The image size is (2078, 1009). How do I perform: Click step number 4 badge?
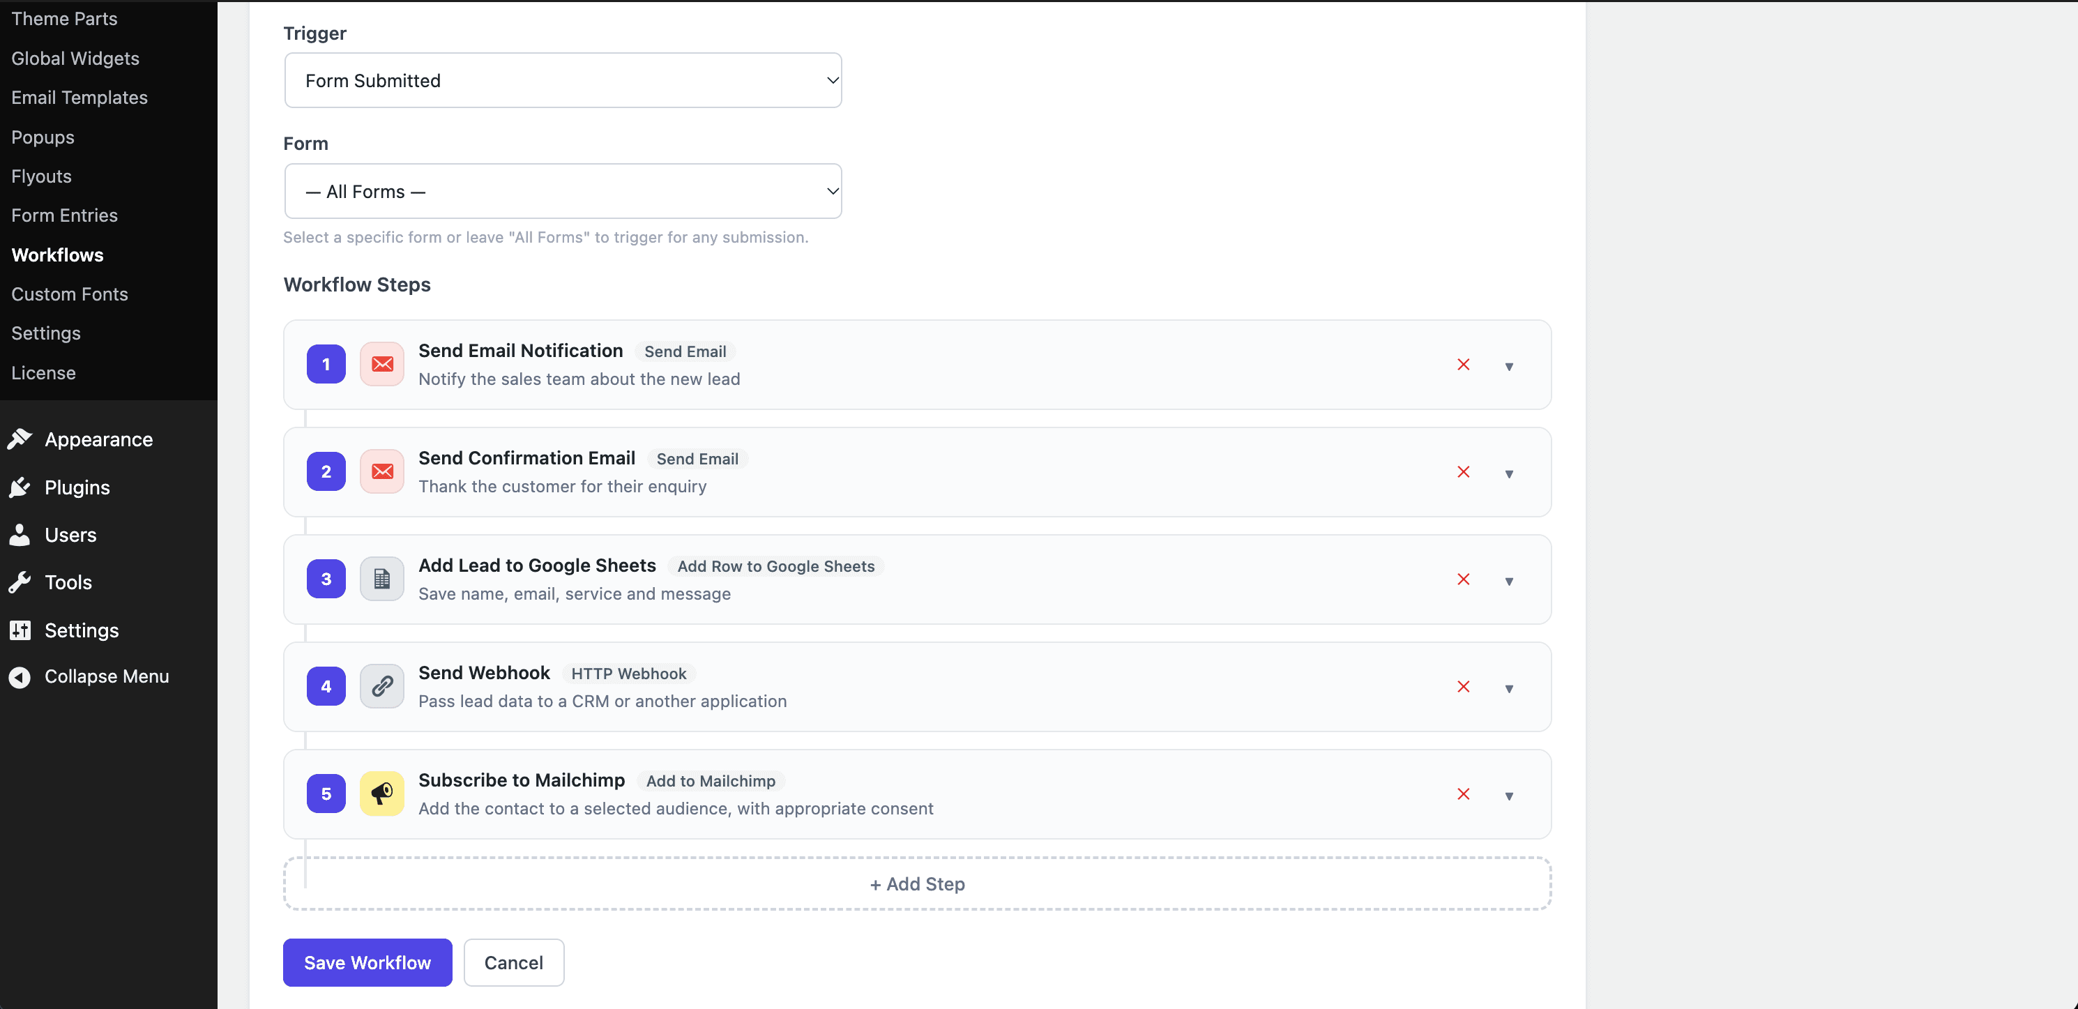click(x=326, y=686)
